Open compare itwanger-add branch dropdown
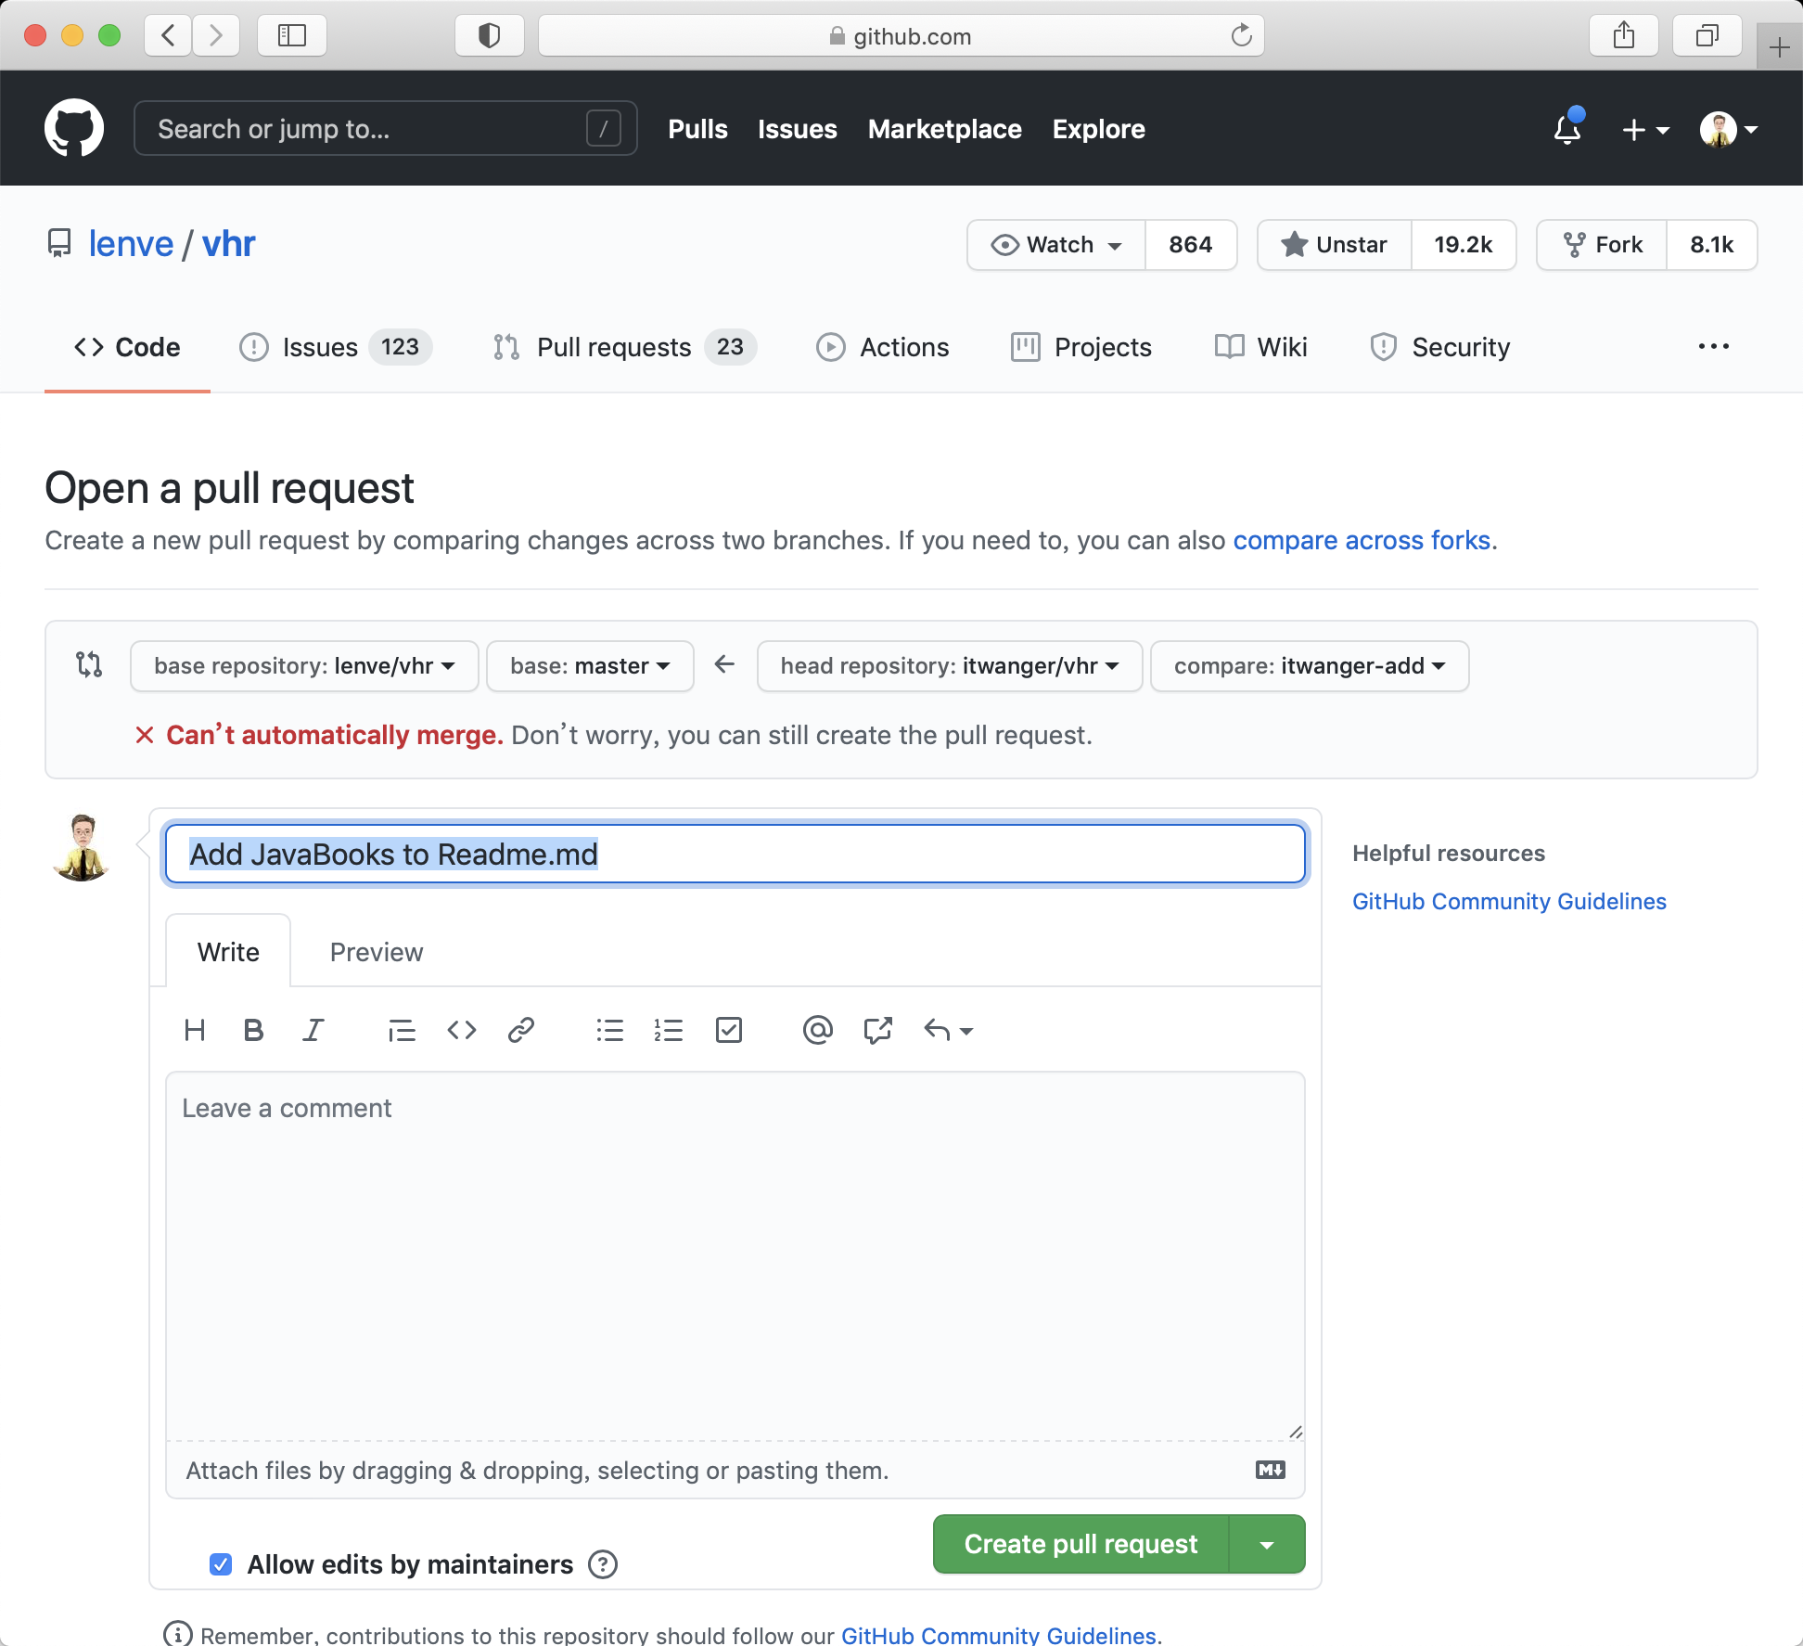This screenshot has height=1646, width=1803. point(1309,666)
